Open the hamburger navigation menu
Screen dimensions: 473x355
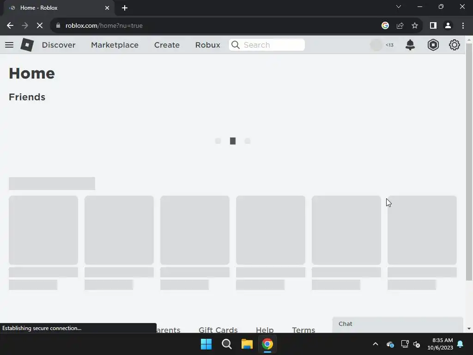click(x=9, y=45)
